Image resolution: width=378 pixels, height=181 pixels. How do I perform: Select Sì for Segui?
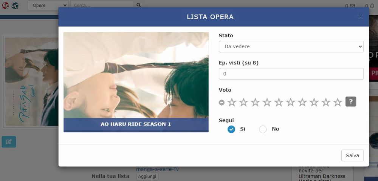(x=231, y=129)
